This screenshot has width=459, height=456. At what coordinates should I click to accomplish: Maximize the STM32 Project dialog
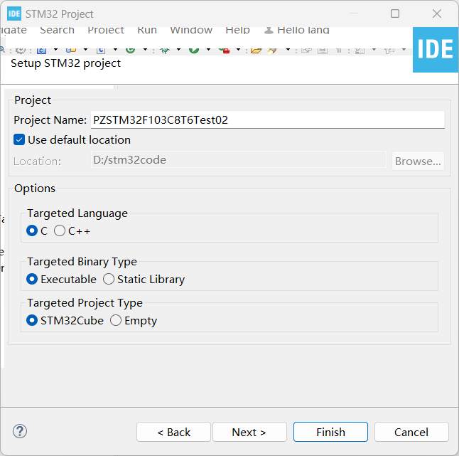coord(395,14)
